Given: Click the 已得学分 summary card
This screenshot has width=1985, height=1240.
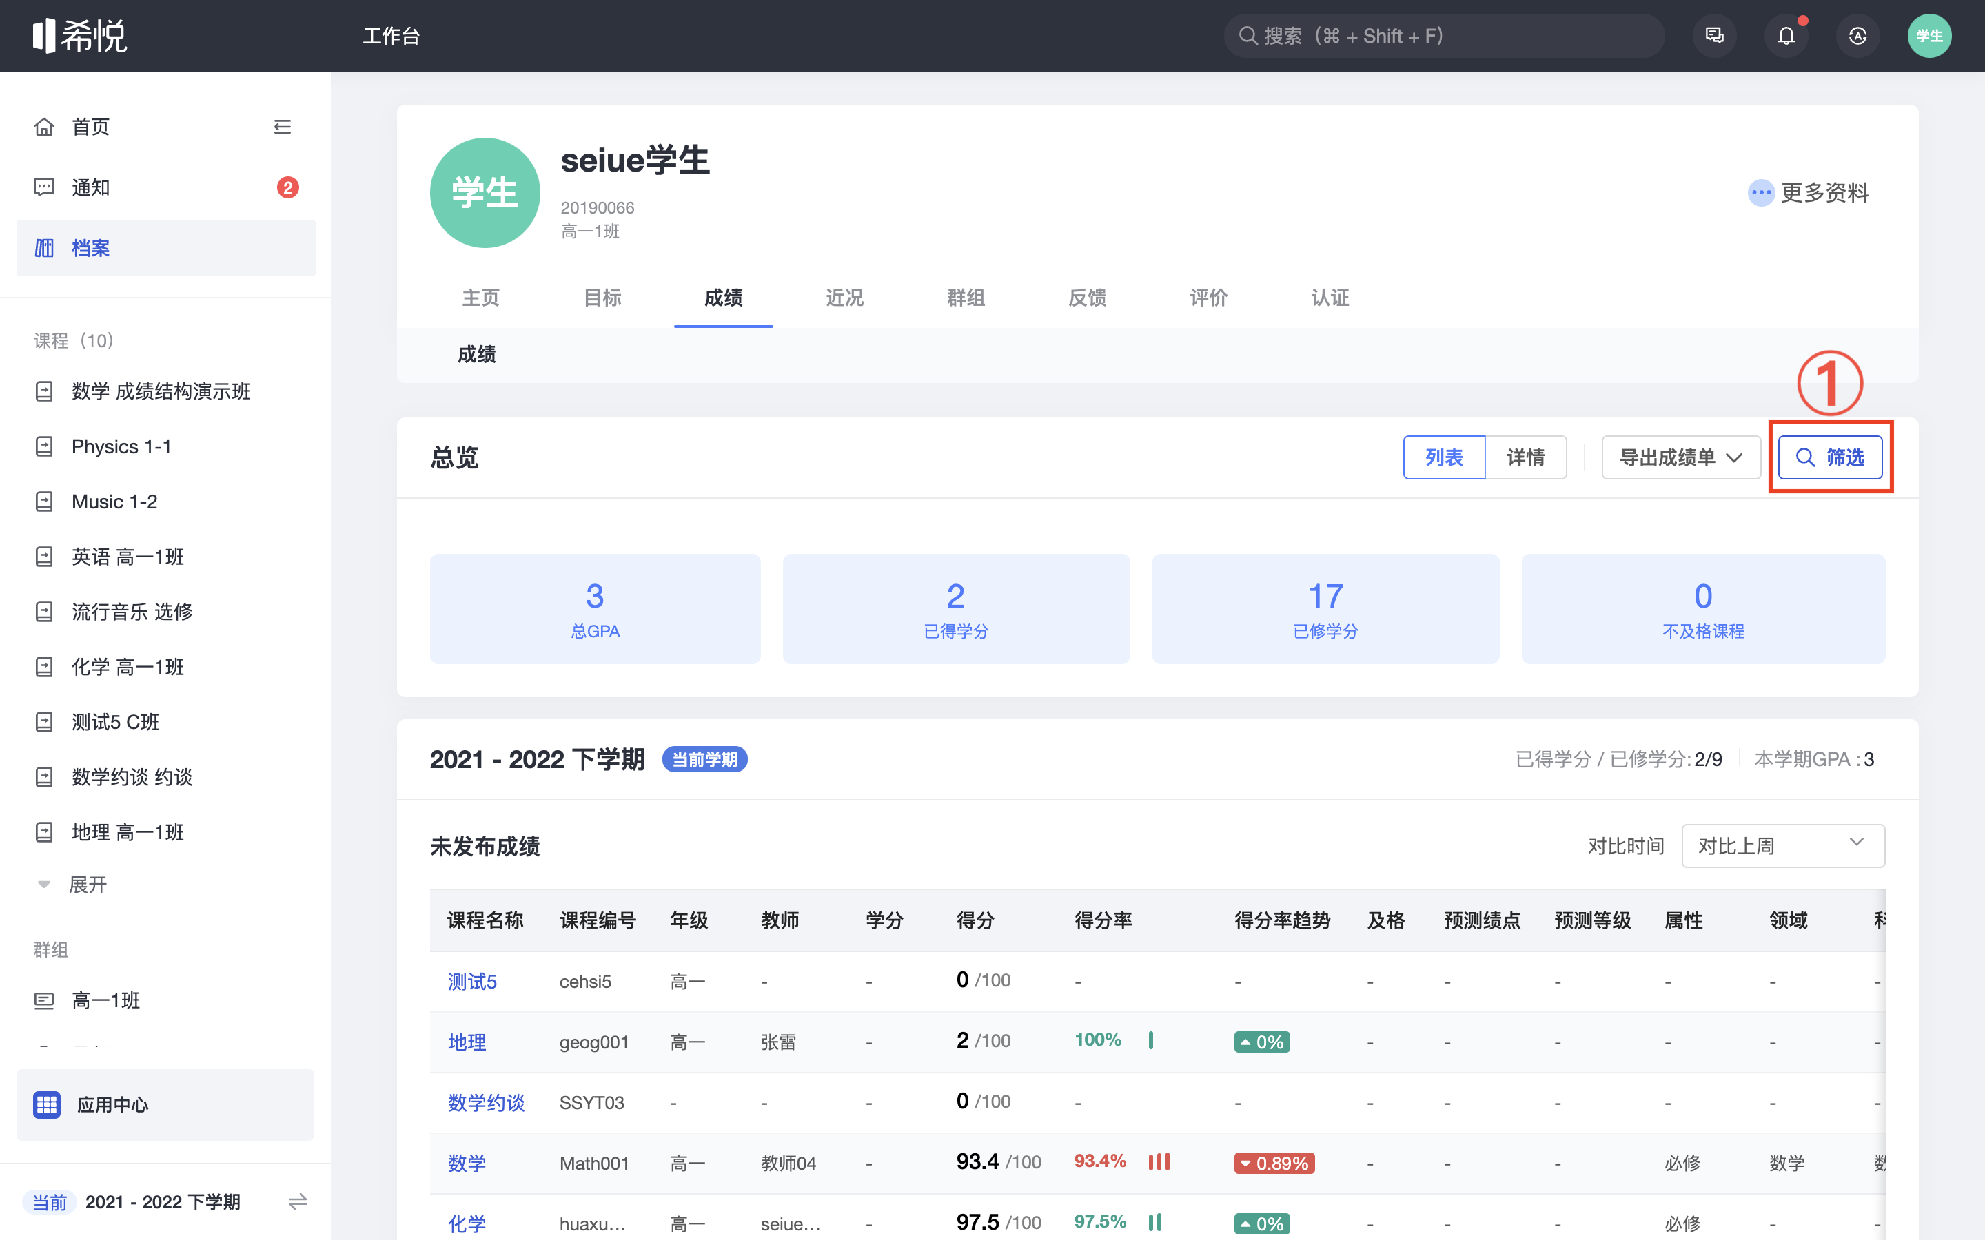Looking at the screenshot, I should coord(955,610).
